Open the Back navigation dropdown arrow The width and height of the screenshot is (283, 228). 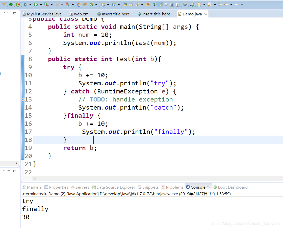coord(231,4)
